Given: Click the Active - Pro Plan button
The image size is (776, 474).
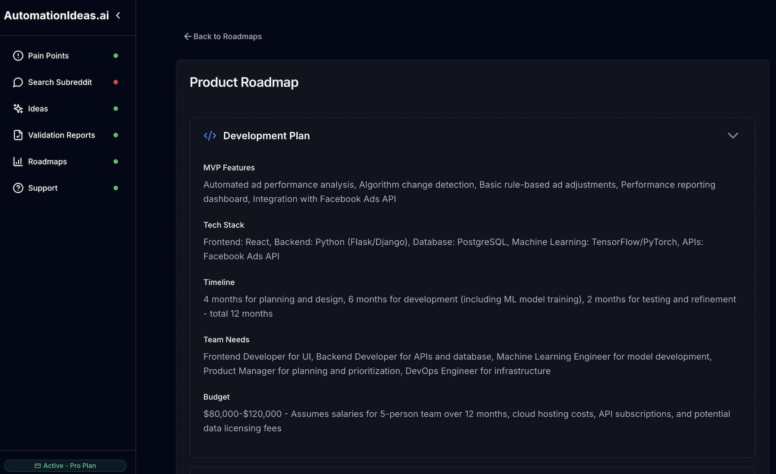Looking at the screenshot, I should click(x=65, y=466).
